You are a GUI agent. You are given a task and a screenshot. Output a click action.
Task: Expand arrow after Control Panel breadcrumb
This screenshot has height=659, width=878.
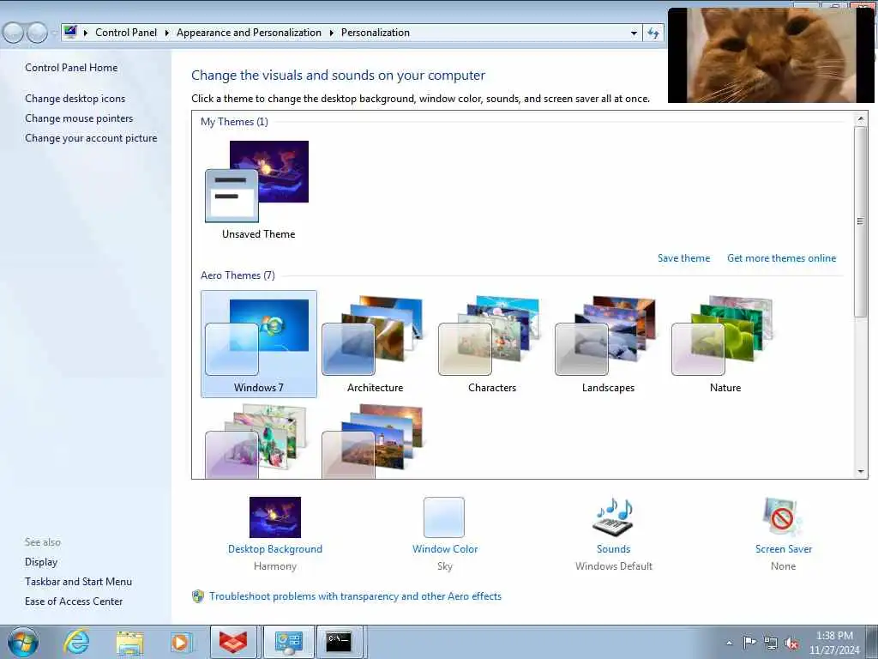(x=167, y=33)
